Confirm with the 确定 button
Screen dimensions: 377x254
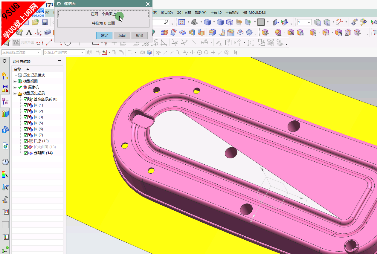coord(104,35)
